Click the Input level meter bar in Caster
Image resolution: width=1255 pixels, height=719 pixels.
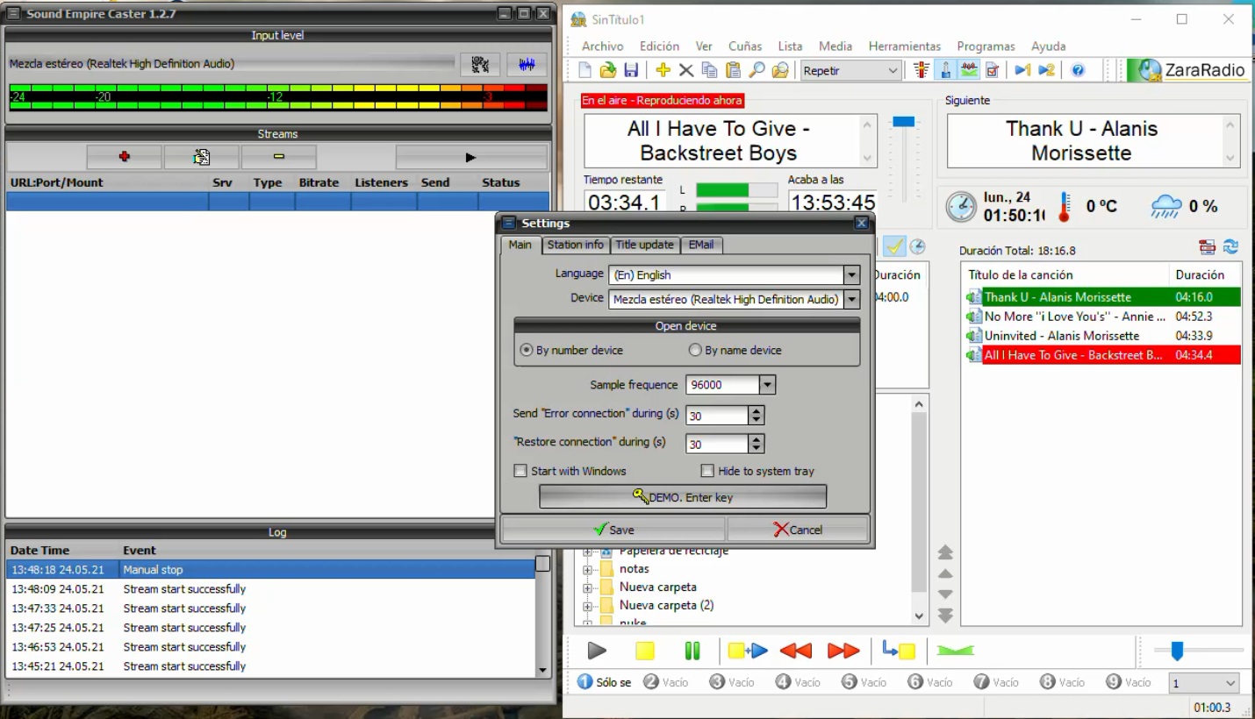(278, 96)
